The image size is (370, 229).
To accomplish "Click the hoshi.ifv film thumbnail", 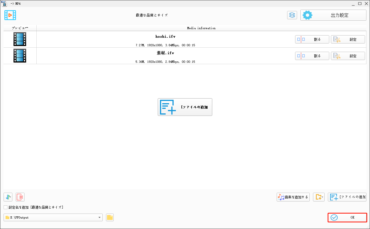I will pyautogui.click(x=20, y=39).
